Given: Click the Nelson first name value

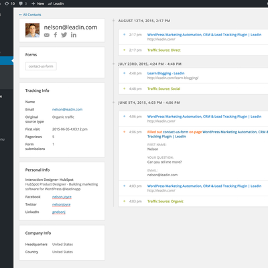Looking at the screenshot, I should pyautogui.click(x=153, y=149).
